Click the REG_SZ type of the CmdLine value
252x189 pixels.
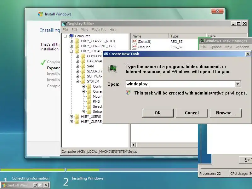(x=176, y=47)
